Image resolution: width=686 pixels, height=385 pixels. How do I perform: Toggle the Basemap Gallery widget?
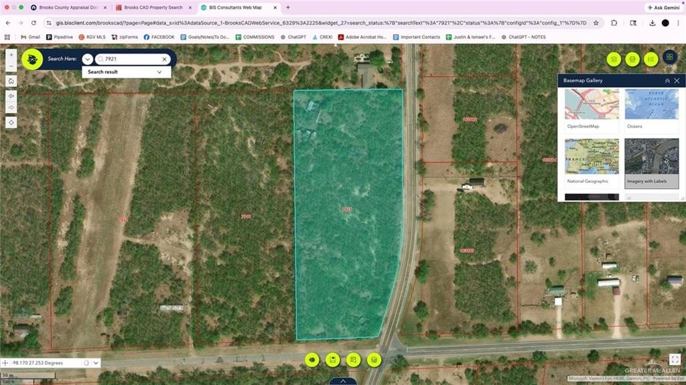coord(669,58)
